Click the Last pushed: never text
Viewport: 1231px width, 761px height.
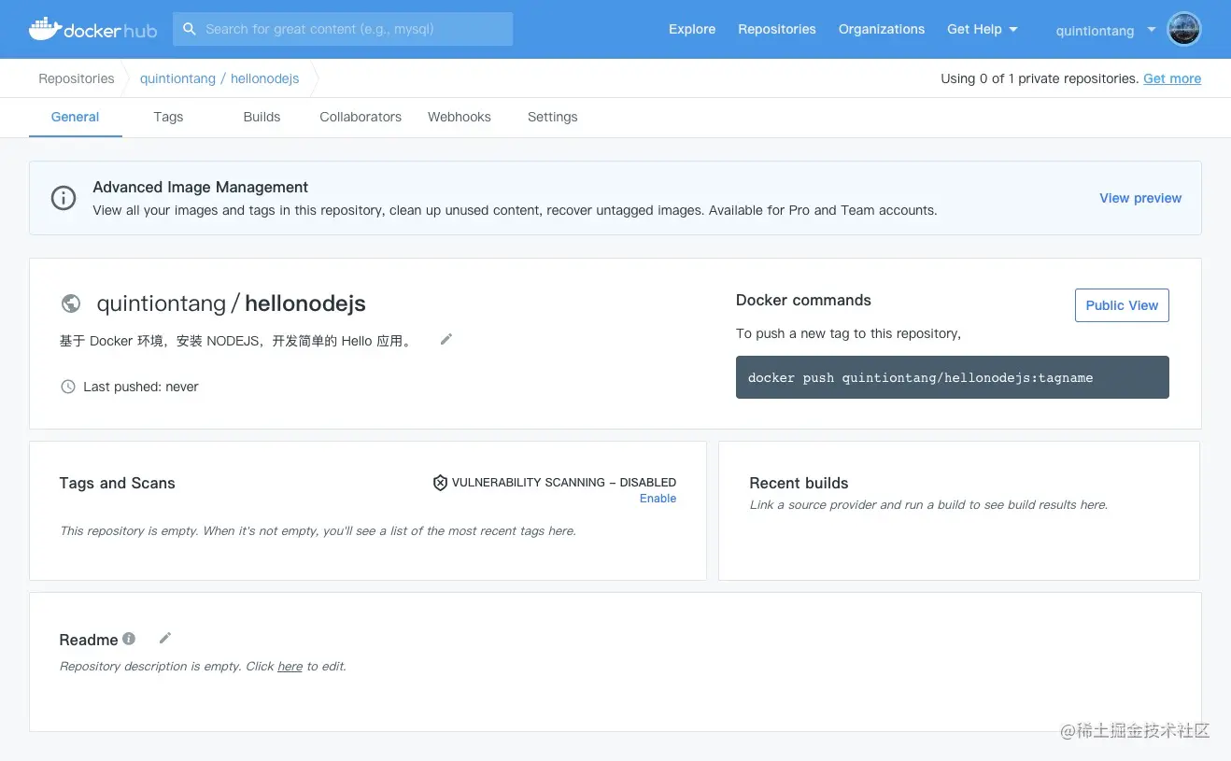pos(141,387)
